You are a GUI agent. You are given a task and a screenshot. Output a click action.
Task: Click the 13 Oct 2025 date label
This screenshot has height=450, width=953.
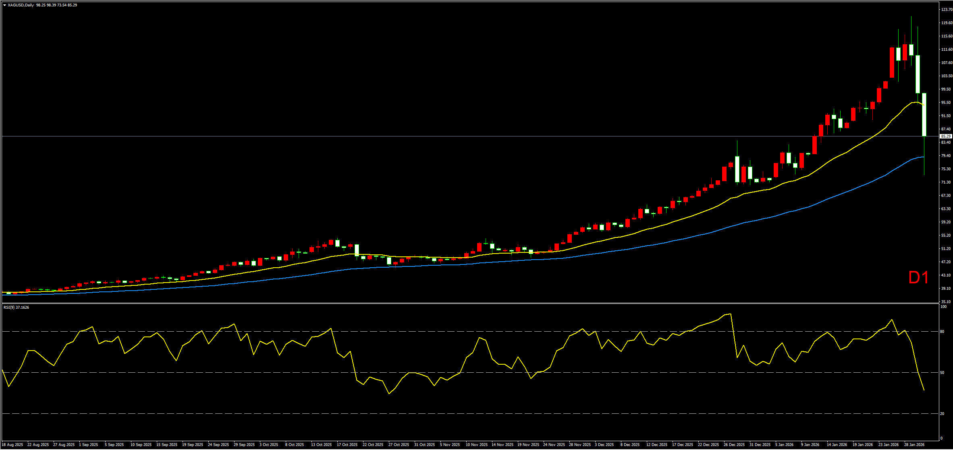click(x=321, y=445)
